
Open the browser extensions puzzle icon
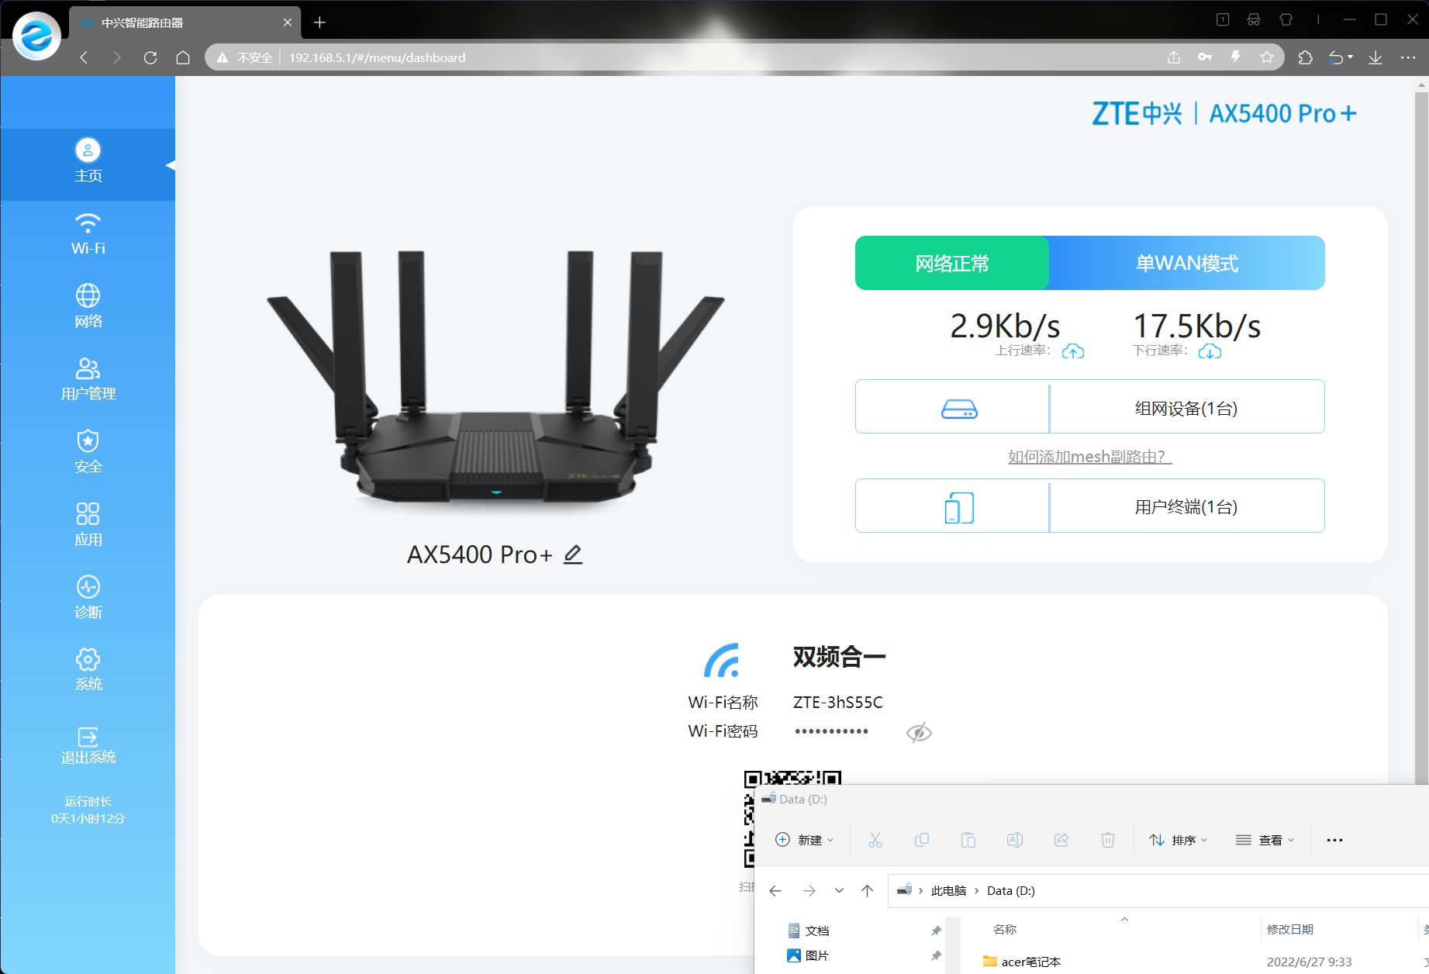click(x=1306, y=57)
